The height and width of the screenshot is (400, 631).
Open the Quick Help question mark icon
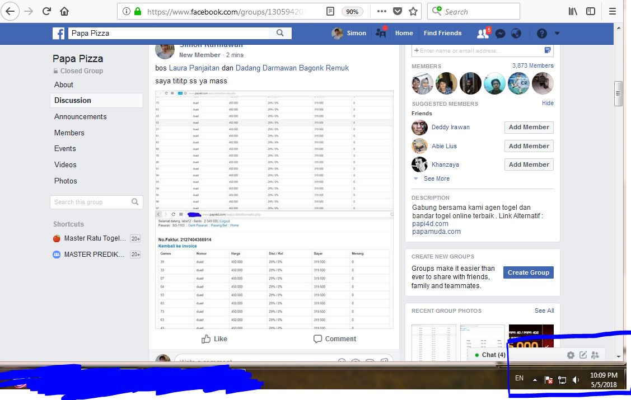point(541,34)
